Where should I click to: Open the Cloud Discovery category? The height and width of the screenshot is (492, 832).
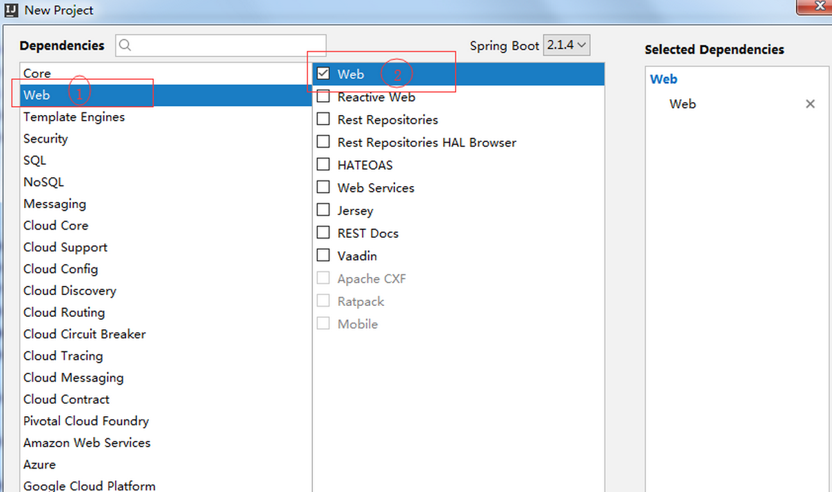click(165, 291)
